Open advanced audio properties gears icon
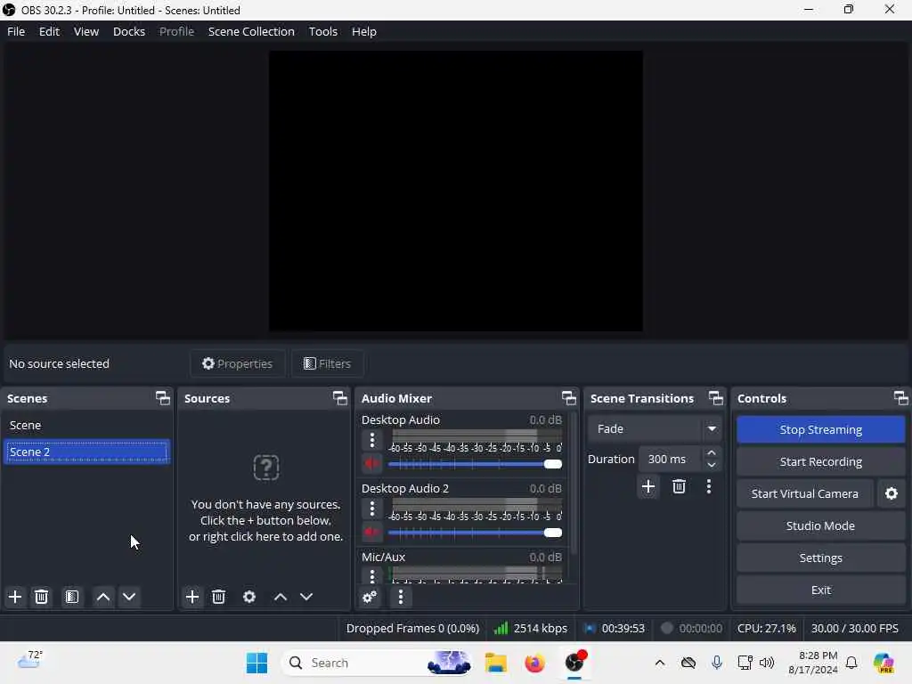 (x=370, y=597)
